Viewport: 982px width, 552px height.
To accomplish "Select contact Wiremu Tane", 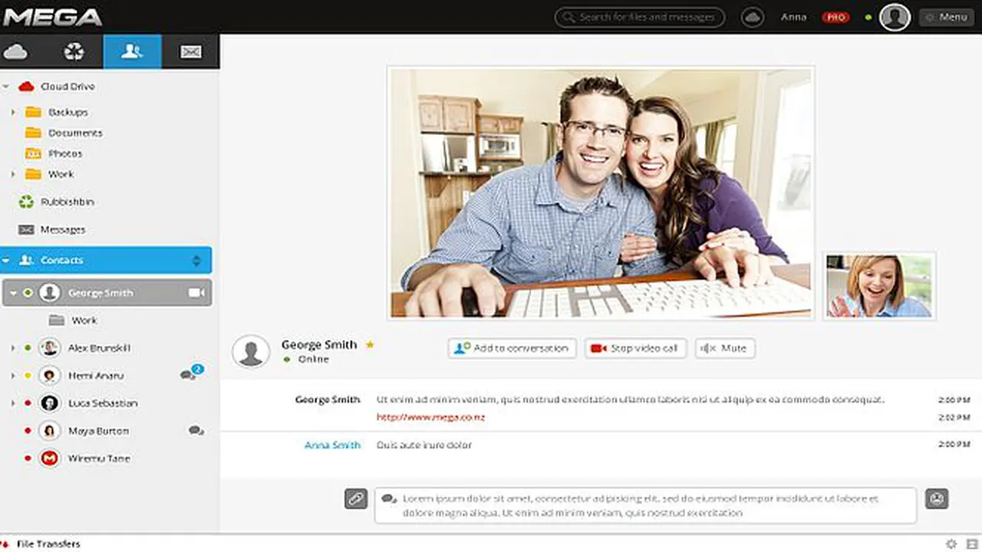I will click(x=99, y=458).
